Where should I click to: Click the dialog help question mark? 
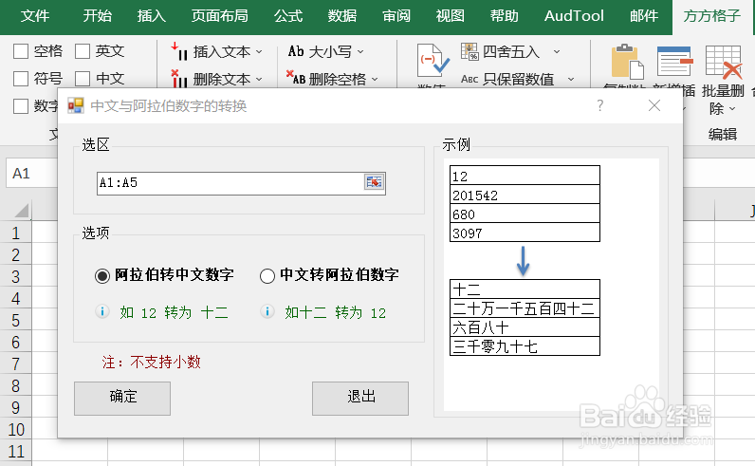[x=600, y=105]
